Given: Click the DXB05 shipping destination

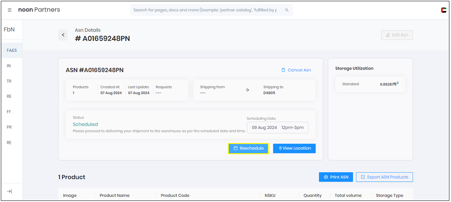Looking at the screenshot, I should [269, 93].
